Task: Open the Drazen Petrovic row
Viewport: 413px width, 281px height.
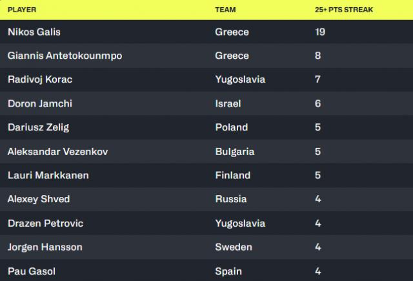Action: [x=206, y=224]
